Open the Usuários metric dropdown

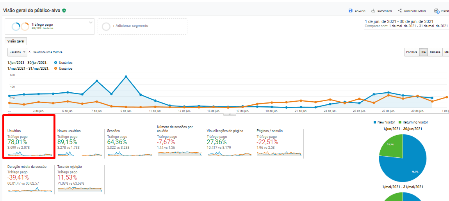point(17,52)
